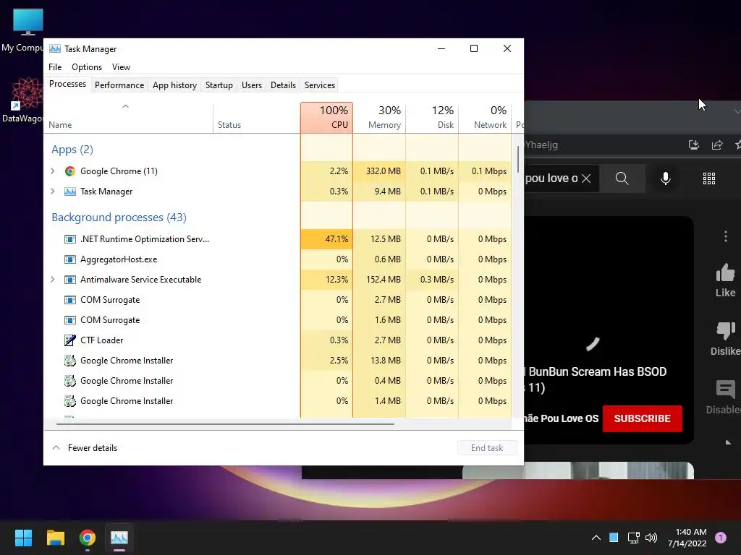The image size is (741, 555).
Task: Open the video three-dot options menu
Action: tap(726, 236)
